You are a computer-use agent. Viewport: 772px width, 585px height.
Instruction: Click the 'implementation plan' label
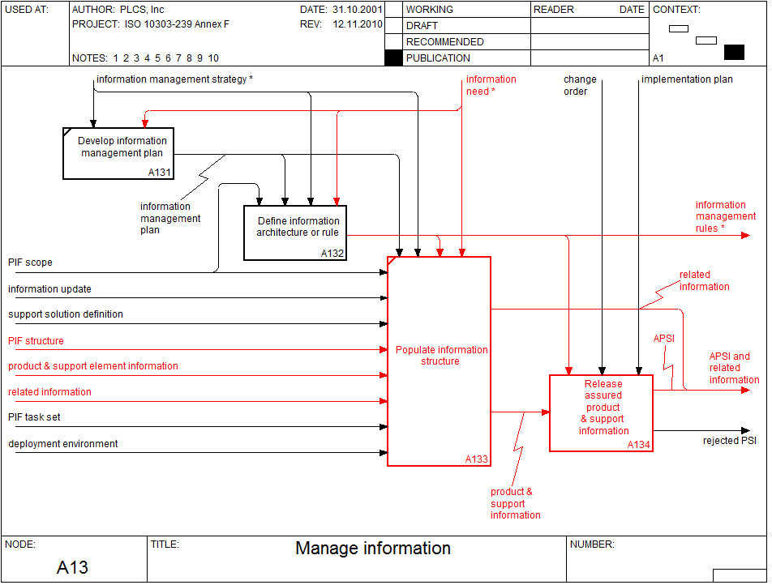pyautogui.click(x=687, y=79)
